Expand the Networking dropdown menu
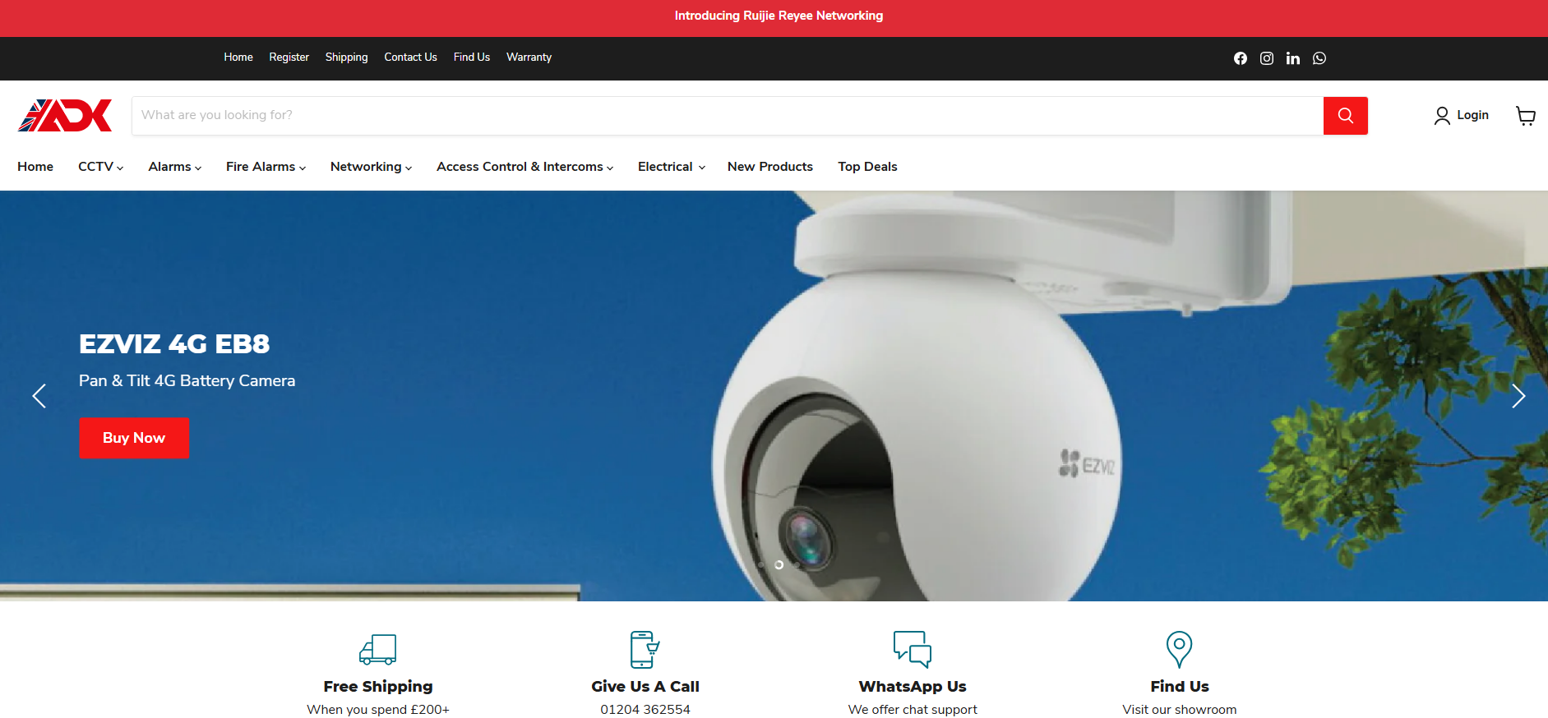Screen dimensions: 1548x718 click(371, 167)
